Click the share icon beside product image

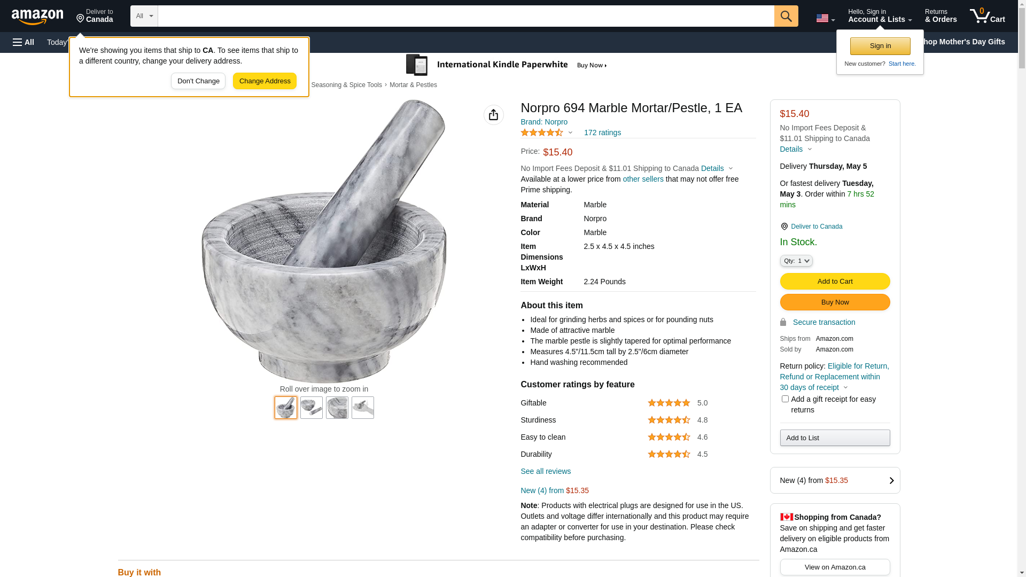tap(493, 115)
